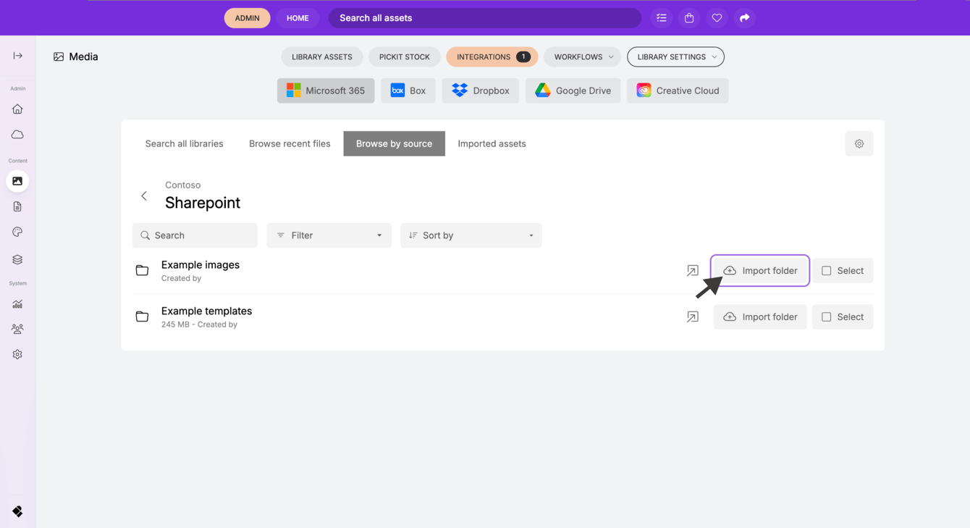Switch to Browse recent files tab
The height and width of the screenshot is (528, 970).
tap(290, 143)
